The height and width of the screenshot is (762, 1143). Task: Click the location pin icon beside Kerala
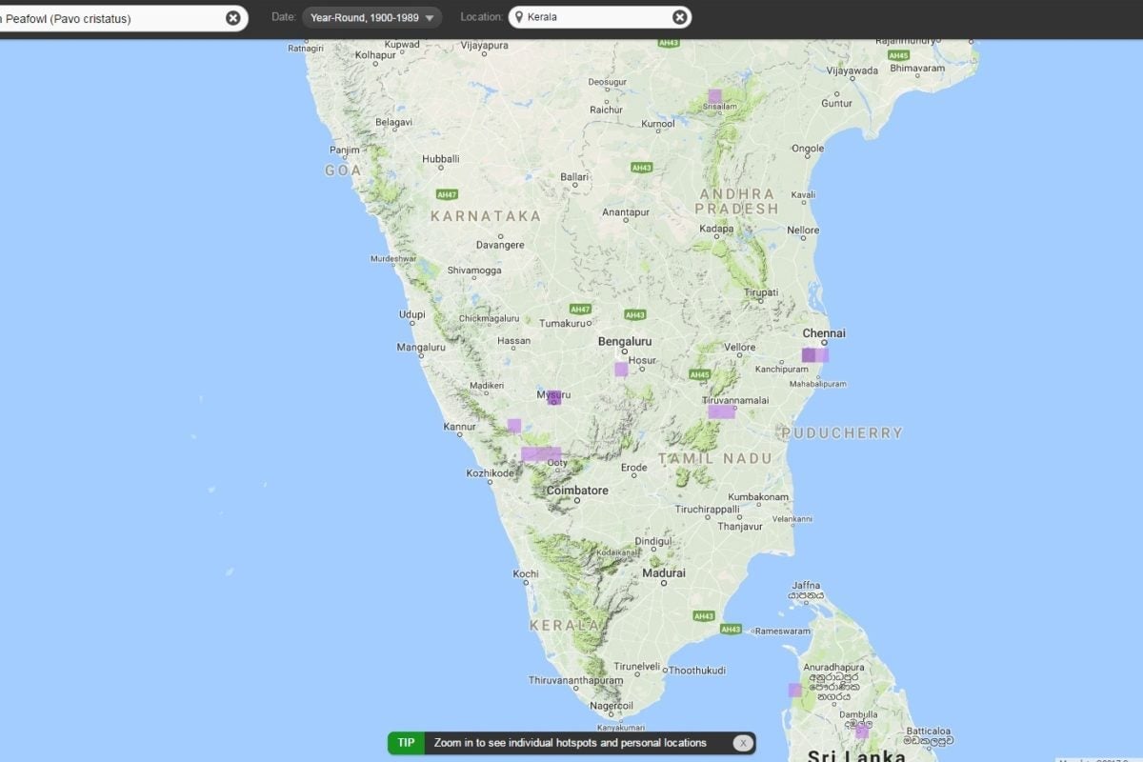[518, 17]
